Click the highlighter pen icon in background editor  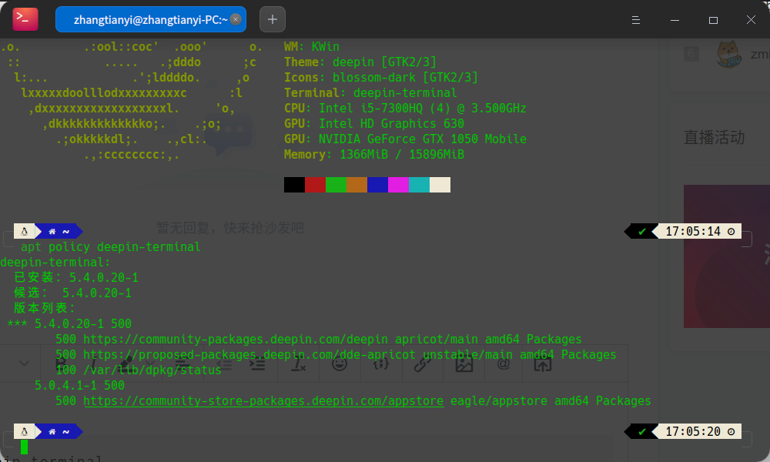[126, 363]
